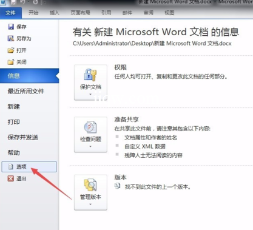Screen dimensions: 253x230
Task: Expand the 检查问题 dropdown arrow
Action: click(x=90, y=146)
